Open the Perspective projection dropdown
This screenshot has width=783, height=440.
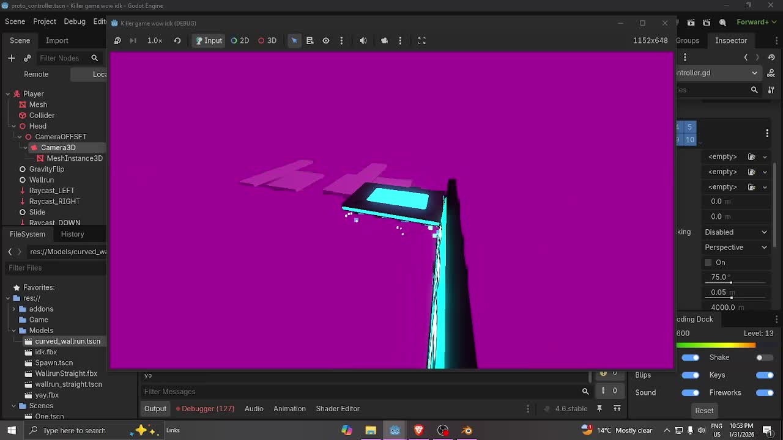[x=736, y=248]
